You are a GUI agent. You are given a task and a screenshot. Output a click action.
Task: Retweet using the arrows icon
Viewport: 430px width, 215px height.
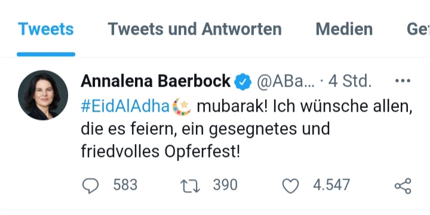point(190,186)
